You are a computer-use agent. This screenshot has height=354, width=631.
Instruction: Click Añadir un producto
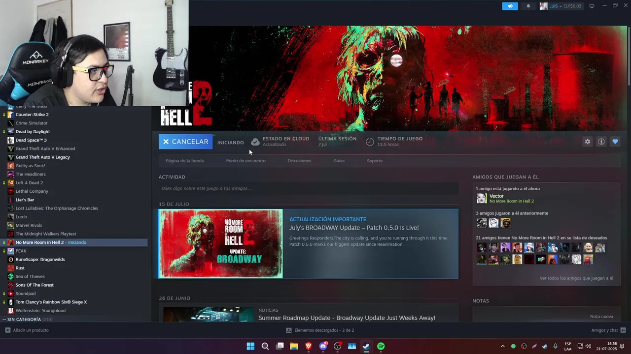(x=27, y=330)
